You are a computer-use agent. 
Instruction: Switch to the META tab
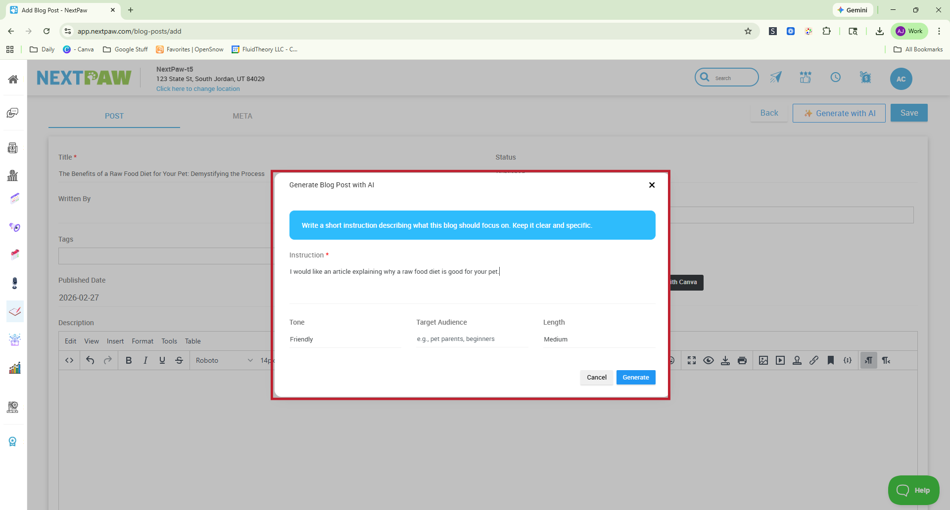coord(242,116)
